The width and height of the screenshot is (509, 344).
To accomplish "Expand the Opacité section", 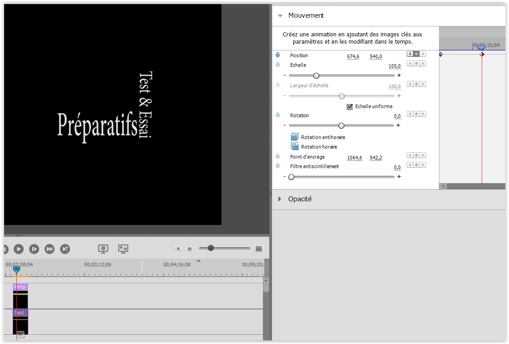I will (281, 199).
